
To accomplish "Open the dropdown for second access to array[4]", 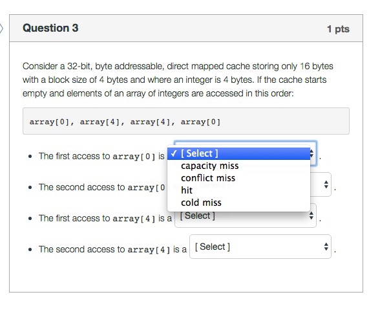I will (x=260, y=247).
